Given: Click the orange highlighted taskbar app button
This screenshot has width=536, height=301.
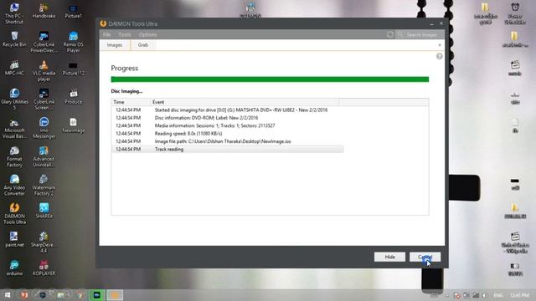Looking at the screenshot, I should 115,295.
